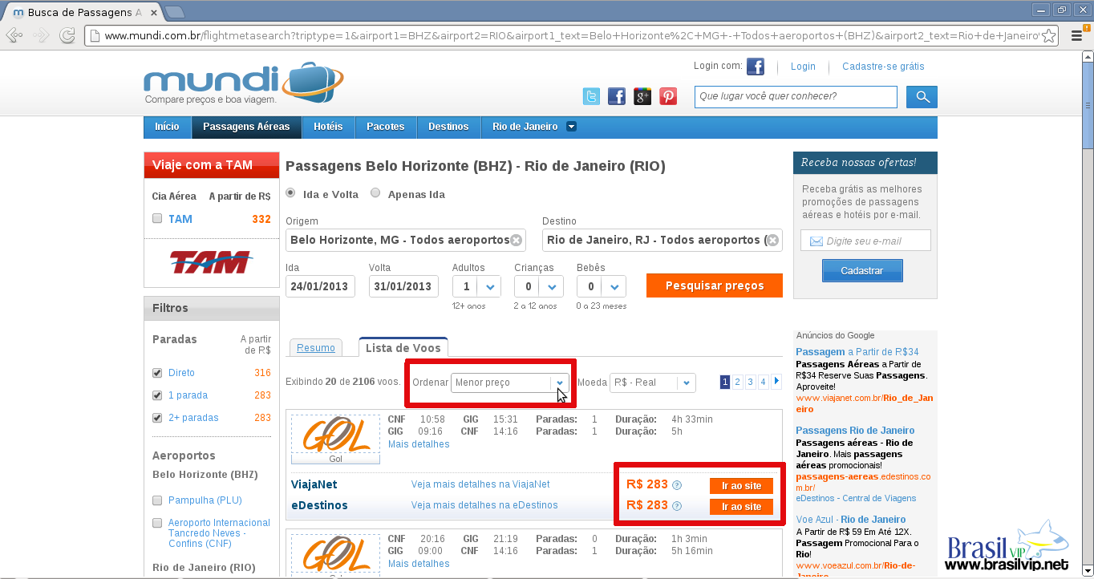Open Início in navigation bar
Image resolution: width=1094 pixels, height=579 pixels.
tap(167, 127)
